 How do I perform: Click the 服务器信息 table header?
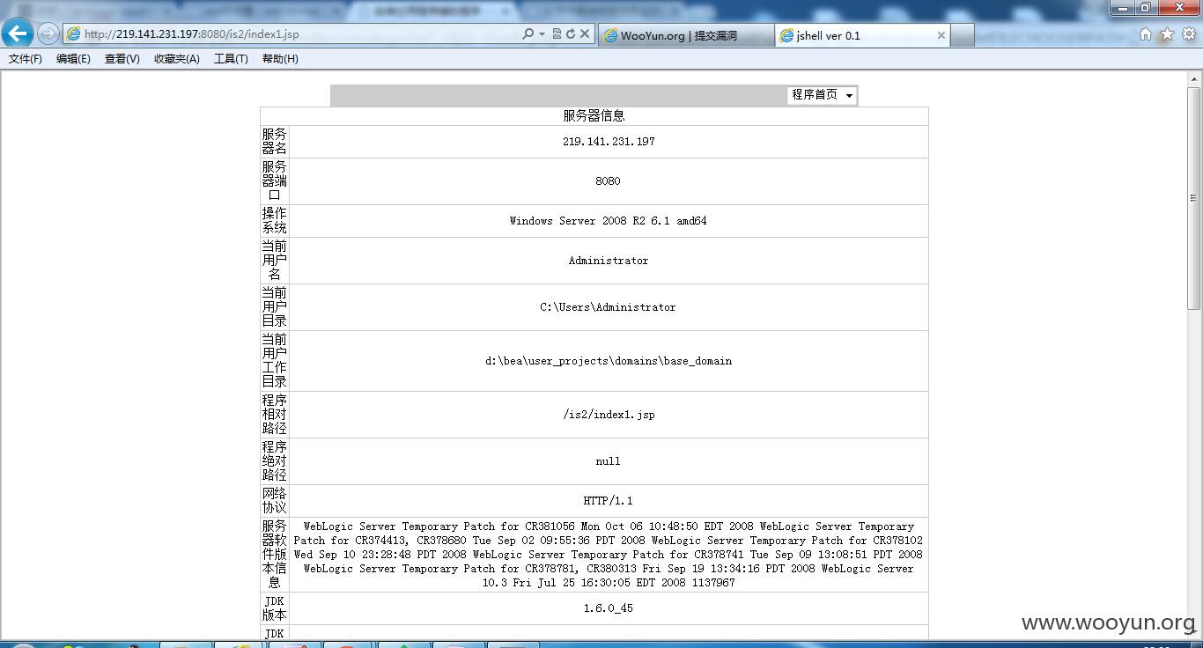594,116
